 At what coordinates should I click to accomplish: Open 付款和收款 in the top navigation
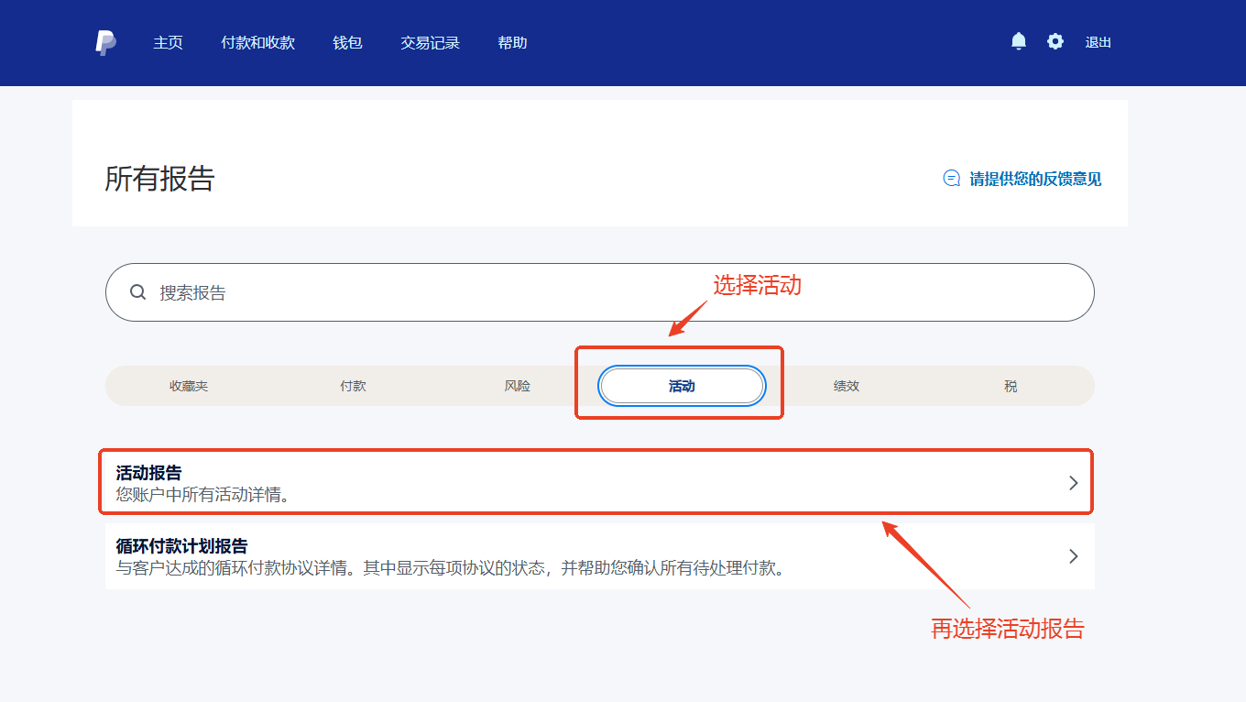click(x=257, y=43)
